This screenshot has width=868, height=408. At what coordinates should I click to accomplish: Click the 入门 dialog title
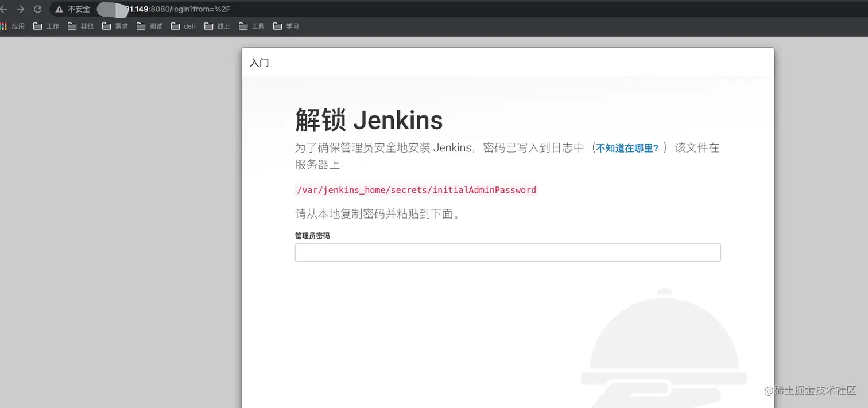(259, 63)
